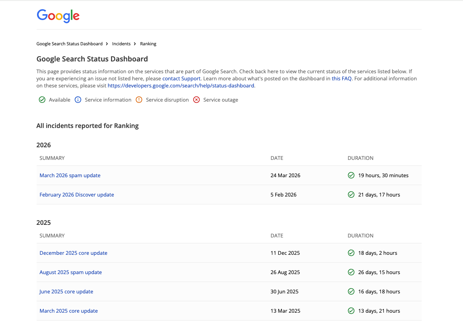Expand the chevron after Incidents breadcrumb
This screenshot has height=330, width=463.
point(135,44)
